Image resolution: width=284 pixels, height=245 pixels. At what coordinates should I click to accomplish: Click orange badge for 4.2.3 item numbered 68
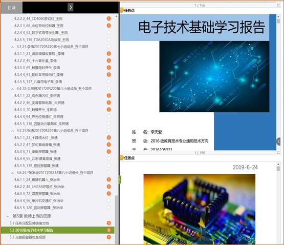(x=108, y=26)
